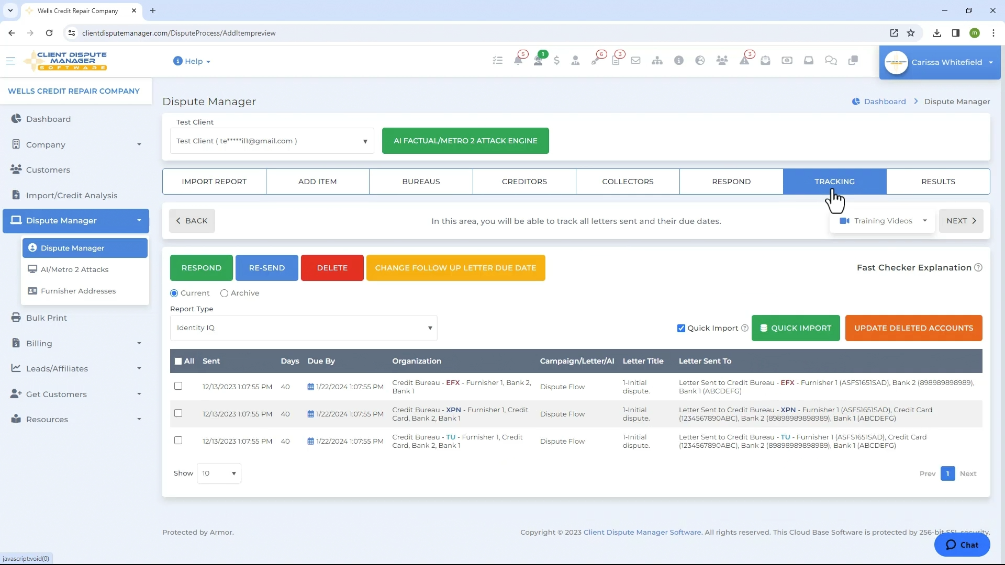Click the envelope mail icon in header
The image size is (1005, 565).
(x=635, y=61)
